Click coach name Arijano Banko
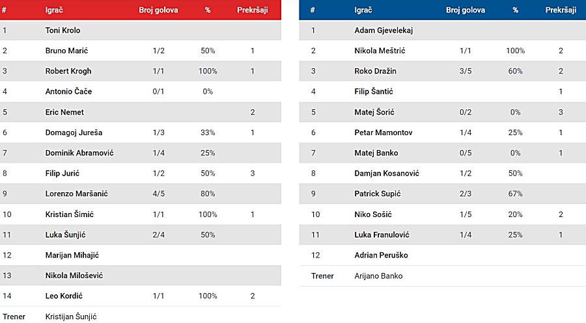586x323 pixels. point(378,276)
